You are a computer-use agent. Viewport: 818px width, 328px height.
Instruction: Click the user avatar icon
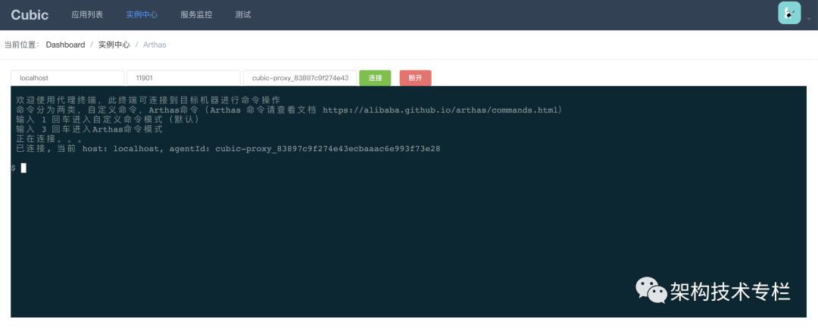click(x=789, y=13)
